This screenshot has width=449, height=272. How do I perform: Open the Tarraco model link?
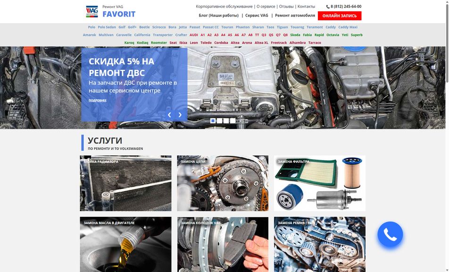tap(315, 42)
